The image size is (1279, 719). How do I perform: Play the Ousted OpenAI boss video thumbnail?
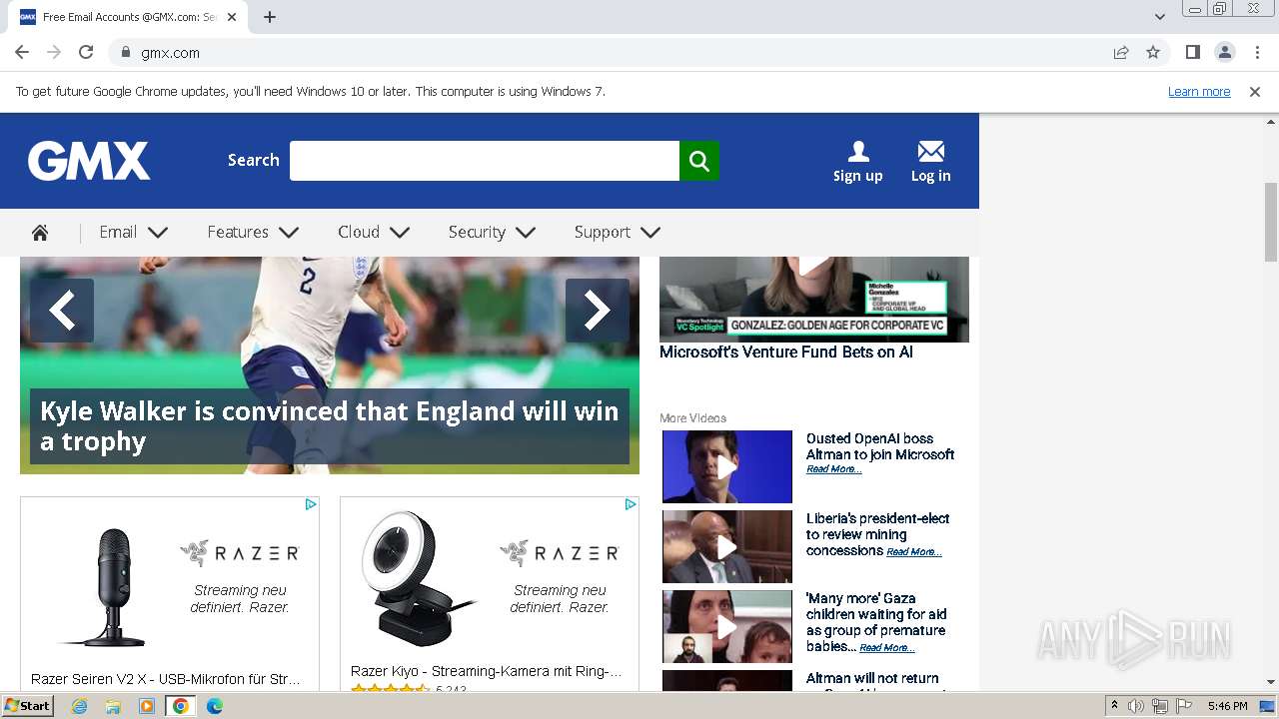click(727, 466)
